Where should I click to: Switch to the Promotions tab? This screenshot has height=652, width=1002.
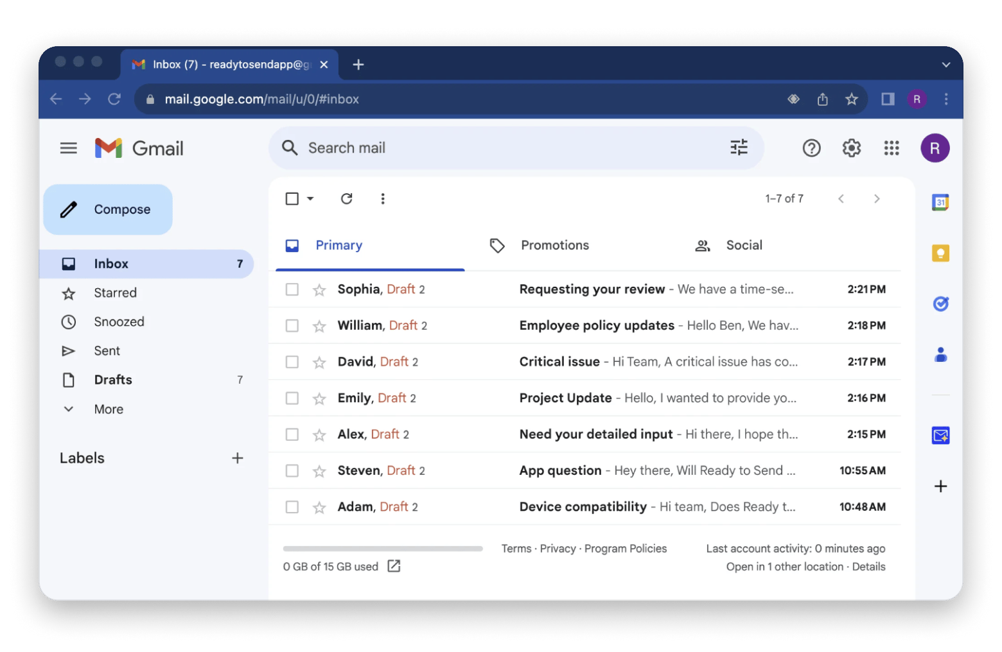click(554, 244)
